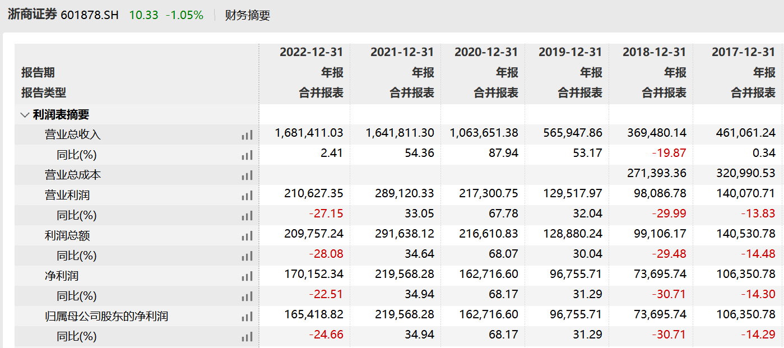The height and width of the screenshot is (348, 784).
Task: Click revenue value 1,681,411.03
Action: 309,133
